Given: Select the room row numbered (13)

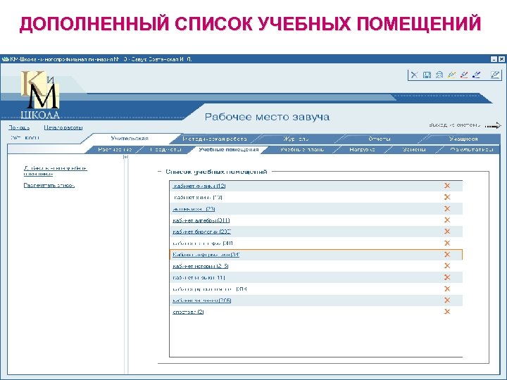Looking at the screenshot, I should (x=316, y=198).
